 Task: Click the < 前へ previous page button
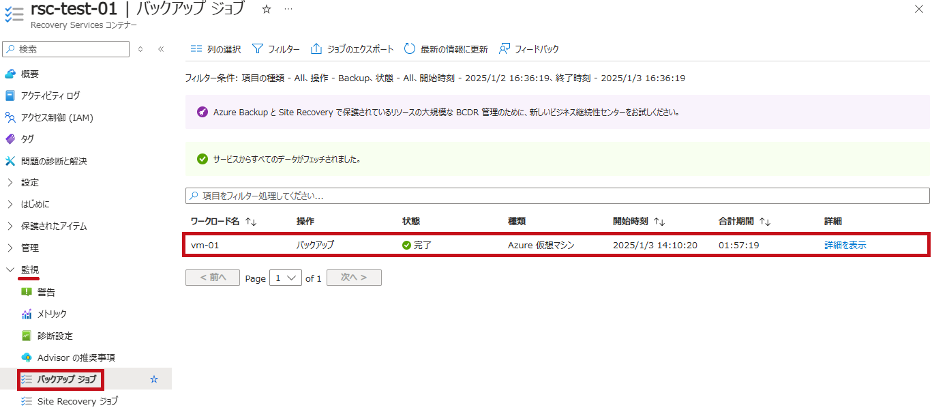[213, 278]
